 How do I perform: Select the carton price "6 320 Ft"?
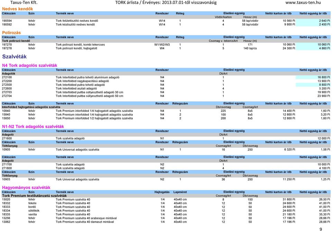coord(290,150)
